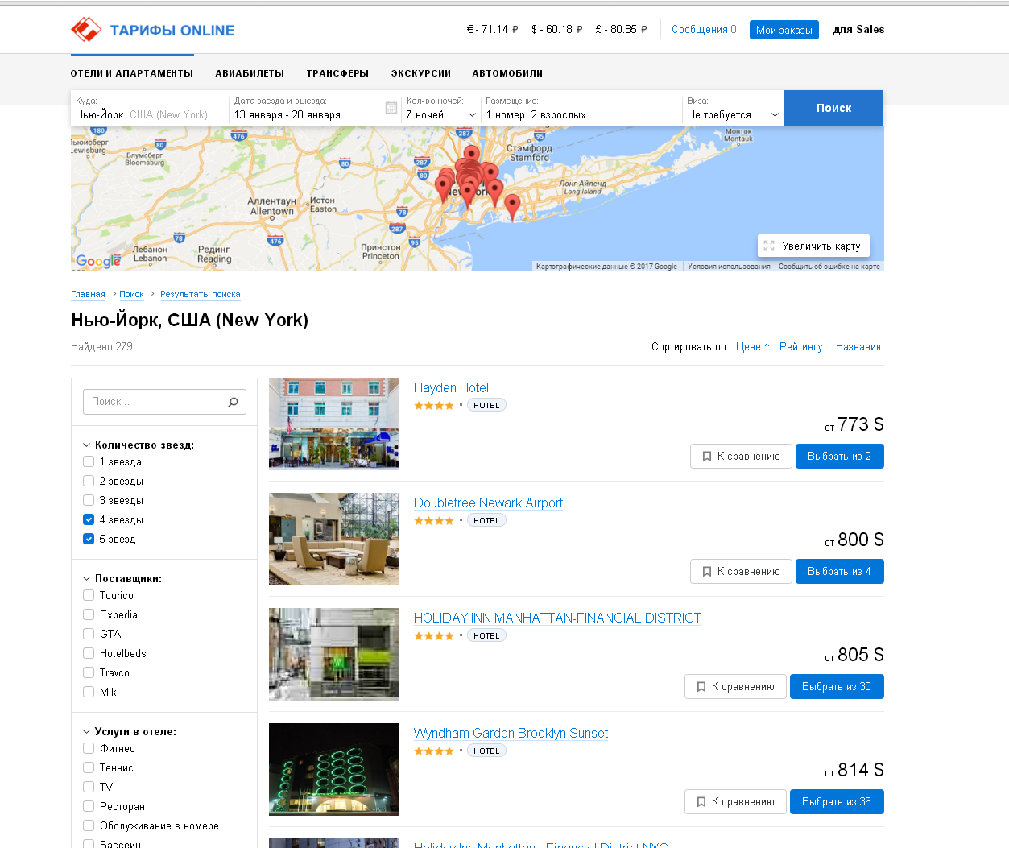Click the star rating of Hayden Hotel
Screen dimensions: 1009x848
434,406
